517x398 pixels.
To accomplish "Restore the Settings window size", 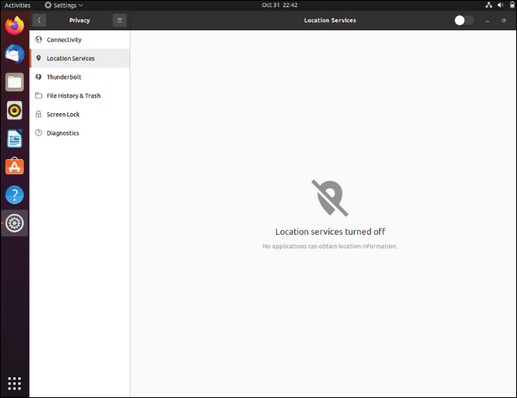I will [x=503, y=21].
